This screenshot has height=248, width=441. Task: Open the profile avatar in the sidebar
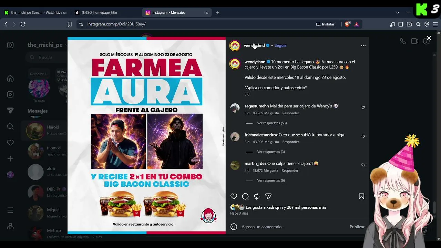click(x=10, y=175)
